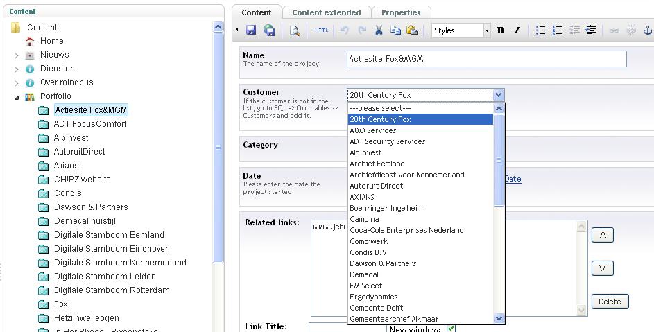Image resolution: width=654 pixels, height=332 pixels.
Task: Toggle the New window checkbox
Action: 451,329
